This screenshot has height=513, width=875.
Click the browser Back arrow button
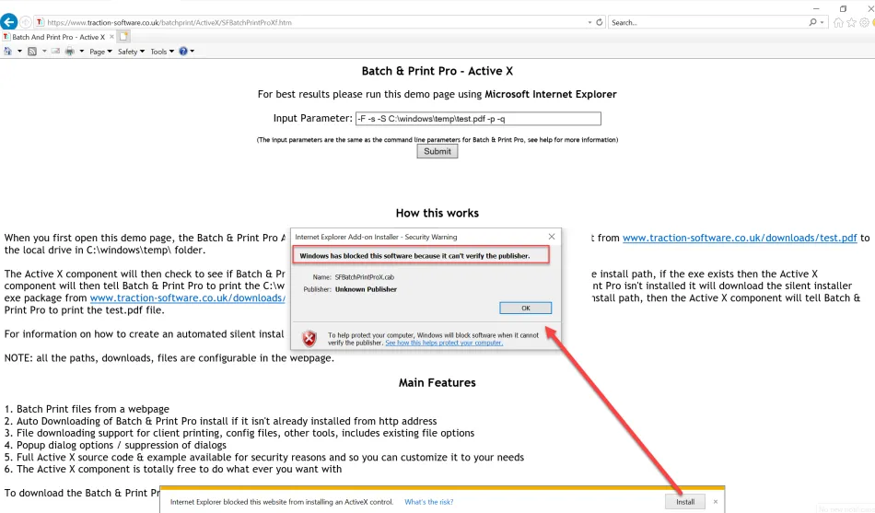(10, 22)
